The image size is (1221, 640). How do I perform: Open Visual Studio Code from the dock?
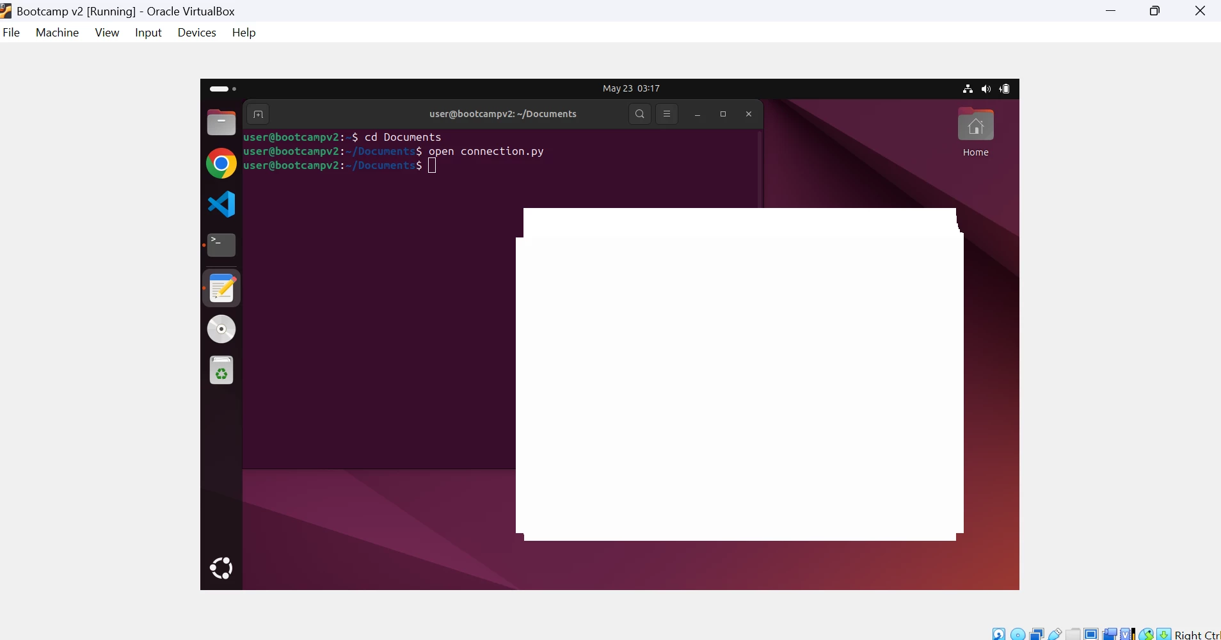coord(221,205)
